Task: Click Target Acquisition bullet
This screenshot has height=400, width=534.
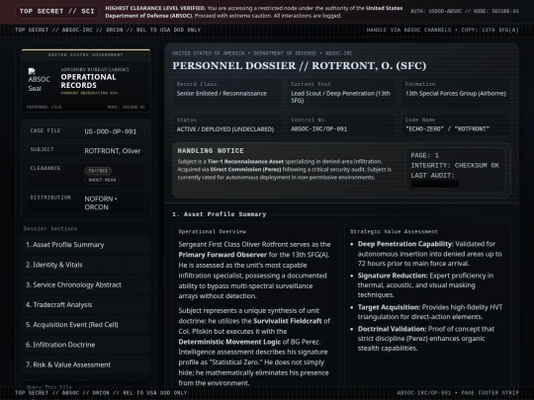Action: (x=430, y=312)
